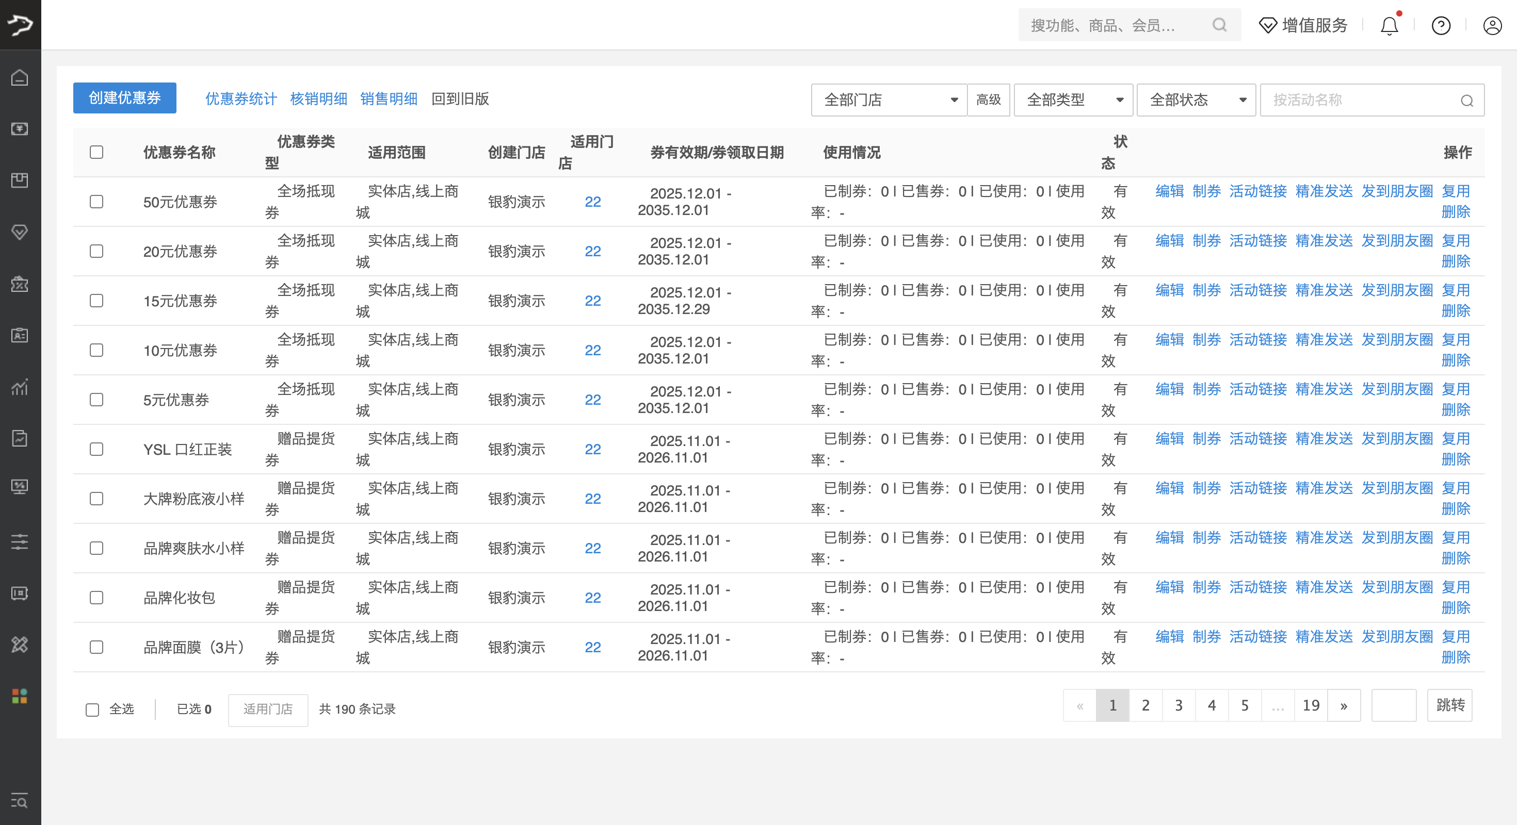Click the notification bell icon
1517x825 pixels.
click(x=1389, y=26)
